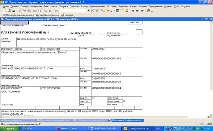
Task: Open the calculator toolbar icon
Action: 118,10
